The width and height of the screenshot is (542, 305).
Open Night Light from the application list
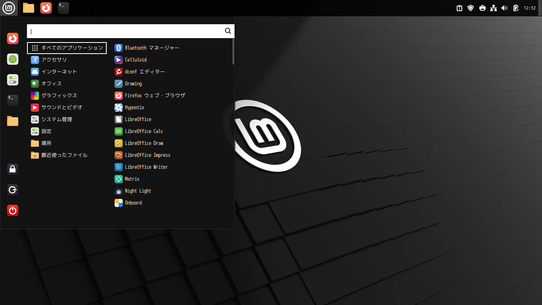171,191
